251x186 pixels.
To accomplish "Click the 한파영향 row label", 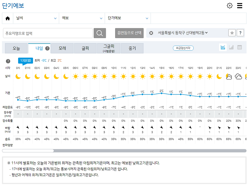I will pos(8,145).
